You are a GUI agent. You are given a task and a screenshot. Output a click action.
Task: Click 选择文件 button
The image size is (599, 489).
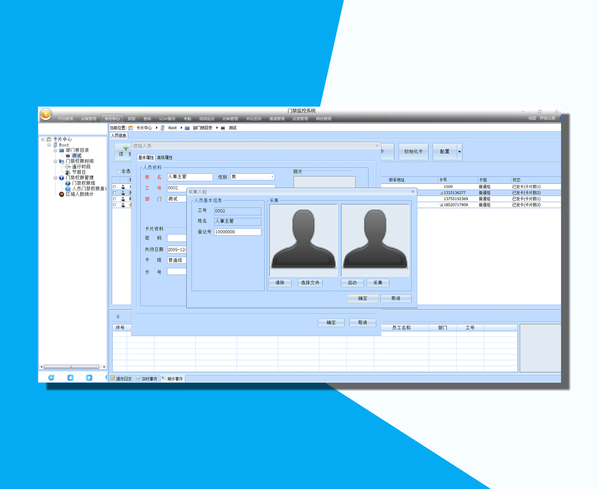coord(310,282)
